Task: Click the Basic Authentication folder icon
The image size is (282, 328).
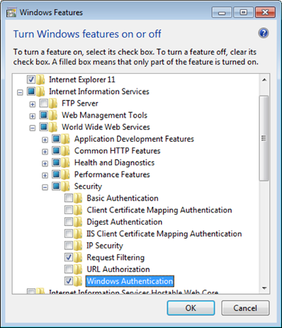Action: tap(78, 198)
